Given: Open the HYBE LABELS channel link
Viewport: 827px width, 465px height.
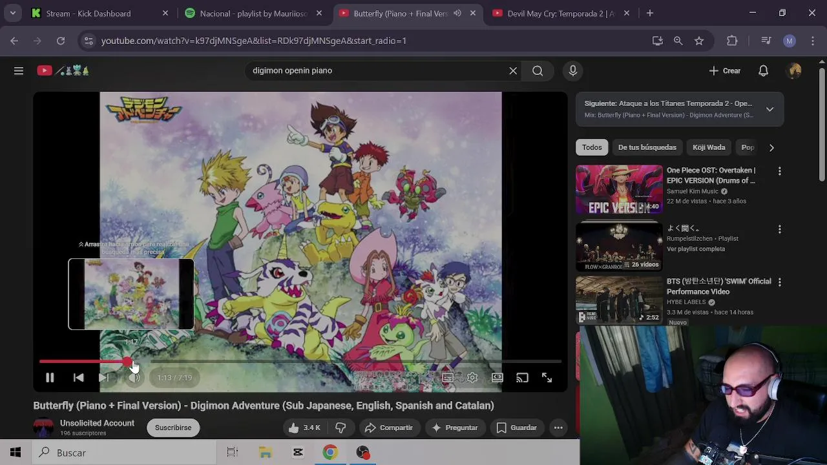Looking at the screenshot, I should (x=686, y=302).
